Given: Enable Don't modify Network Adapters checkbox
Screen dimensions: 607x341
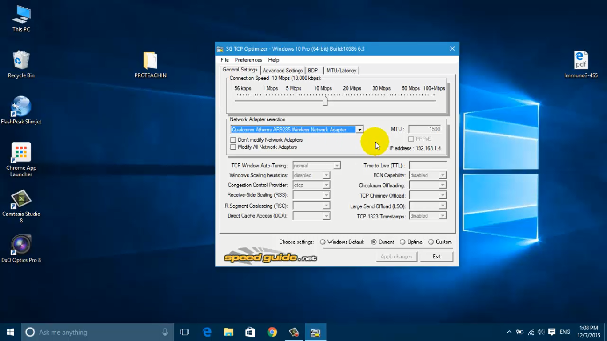Looking at the screenshot, I should [x=233, y=140].
